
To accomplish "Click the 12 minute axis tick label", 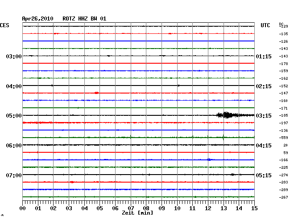I will 208,208.
